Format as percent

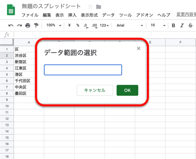click(78, 25)
